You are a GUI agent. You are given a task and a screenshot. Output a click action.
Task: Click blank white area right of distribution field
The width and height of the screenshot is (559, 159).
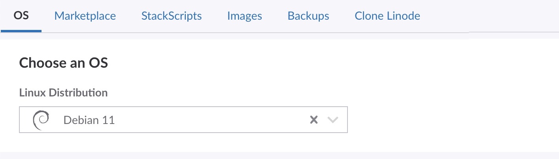pyautogui.click(x=435, y=120)
